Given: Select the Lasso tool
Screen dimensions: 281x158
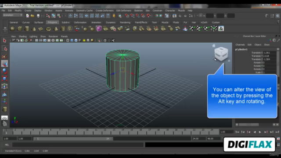Looking at the screenshot, I should [x=4, y=48].
